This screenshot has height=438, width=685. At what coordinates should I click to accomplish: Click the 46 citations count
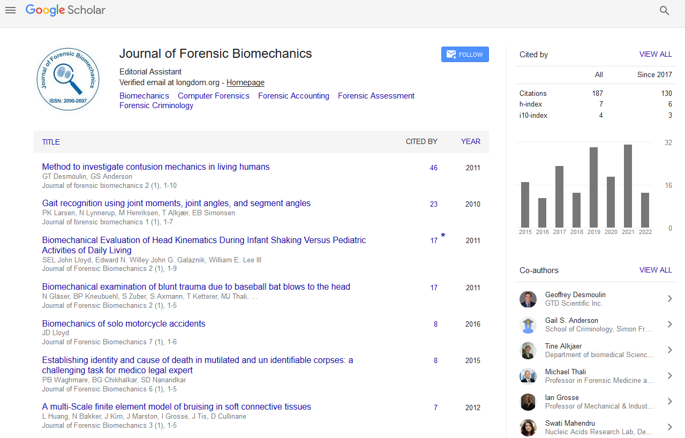point(434,168)
